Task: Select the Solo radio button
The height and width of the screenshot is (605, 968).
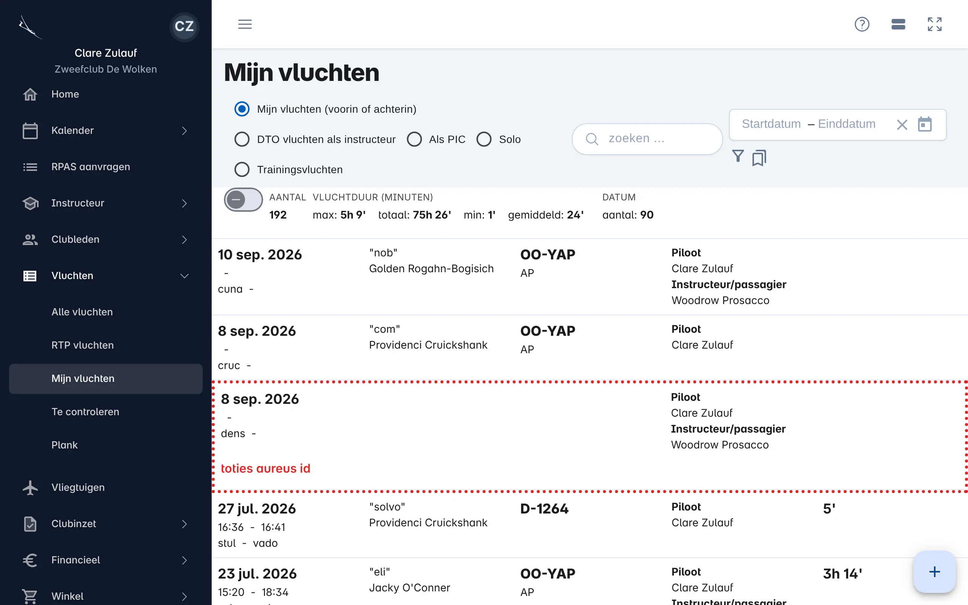Action: tap(484, 139)
